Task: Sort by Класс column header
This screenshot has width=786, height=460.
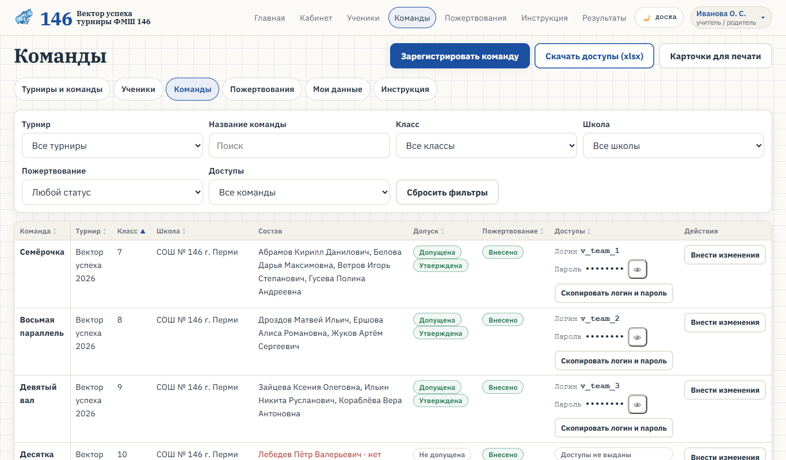Action: pyautogui.click(x=132, y=231)
